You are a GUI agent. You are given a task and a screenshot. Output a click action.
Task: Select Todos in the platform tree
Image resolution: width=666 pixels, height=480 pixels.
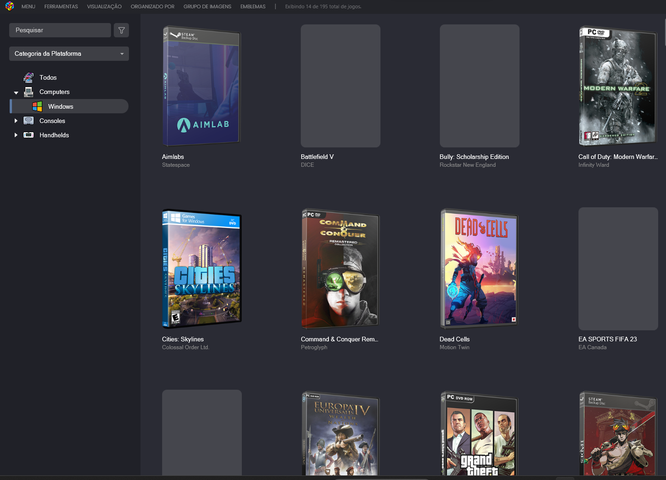tap(48, 77)
